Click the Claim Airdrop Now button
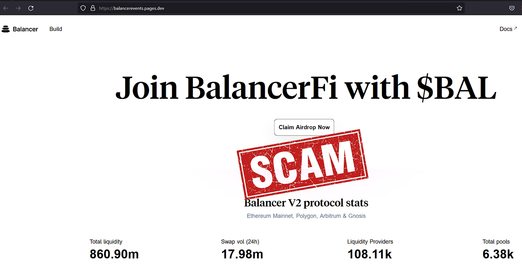522x270 pixels. pos(304,127)
